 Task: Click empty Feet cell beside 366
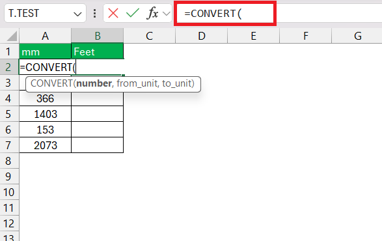pyautogui.click(x=98, y=98)
